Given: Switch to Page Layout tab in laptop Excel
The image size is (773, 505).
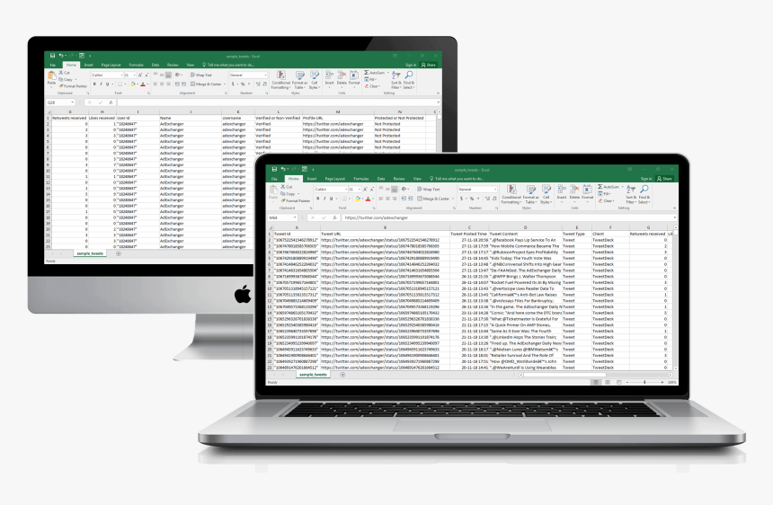Looking at the screenshot, I should pyautogui.click(x=334, y=179).
